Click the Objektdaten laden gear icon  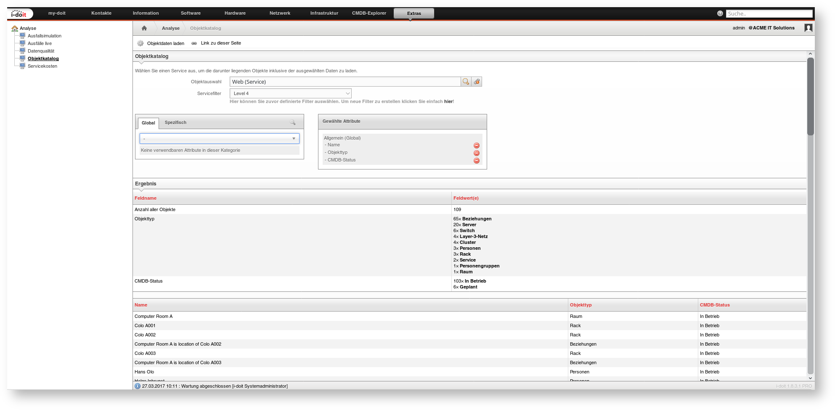pyautogui.click(x=140, y=43)
